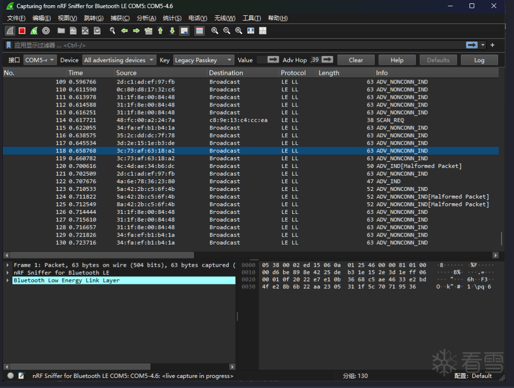This screenshot has height=388, width=514.
Task: Click the 配置: Default profile in status bar
Action: click(x=473, y=376)
